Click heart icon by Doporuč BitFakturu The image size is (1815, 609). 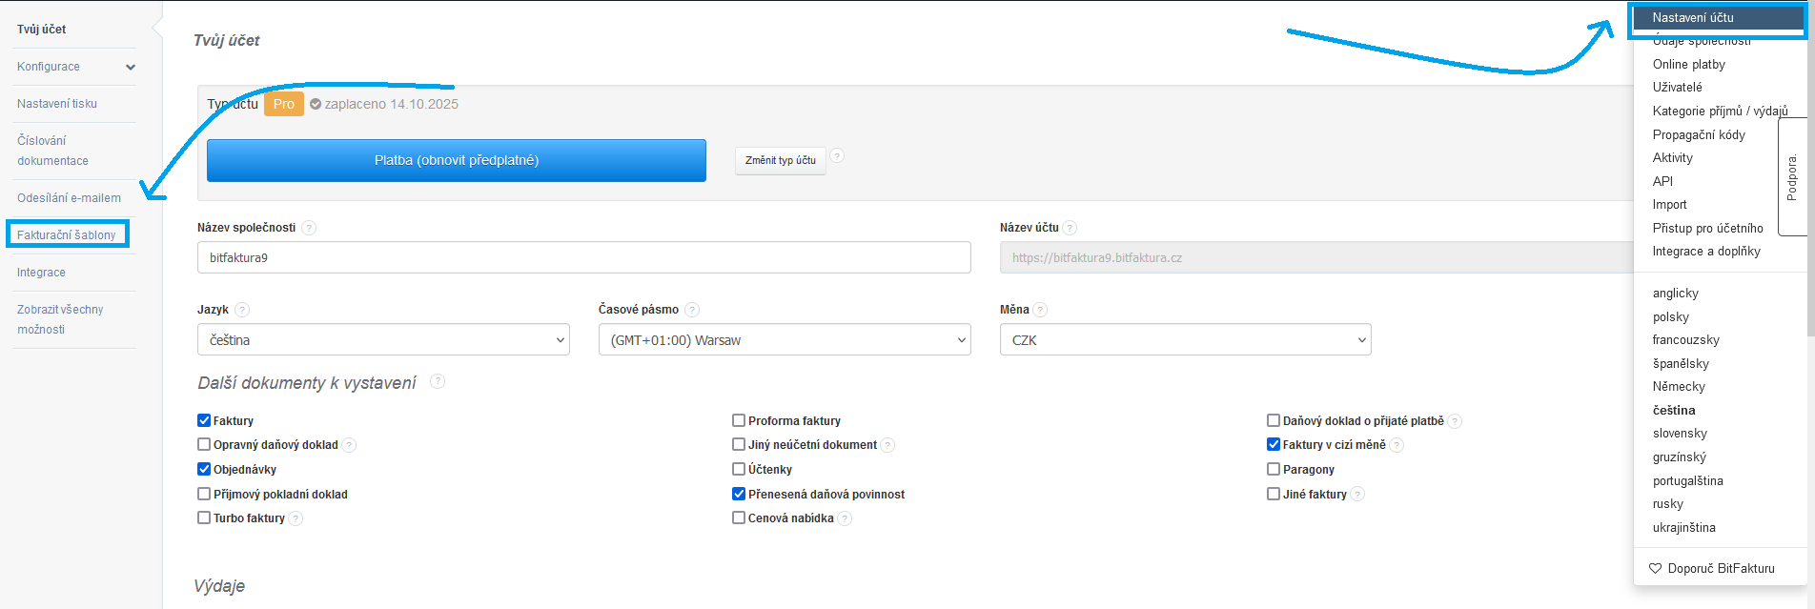pyautogui.click(x=1656, y=568)
